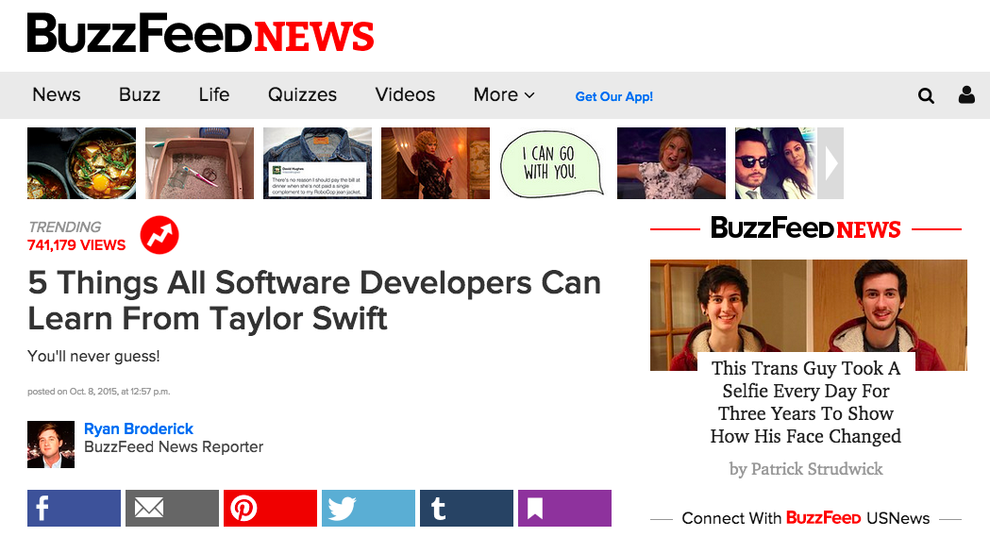Go to the News section

coord(57,94)
